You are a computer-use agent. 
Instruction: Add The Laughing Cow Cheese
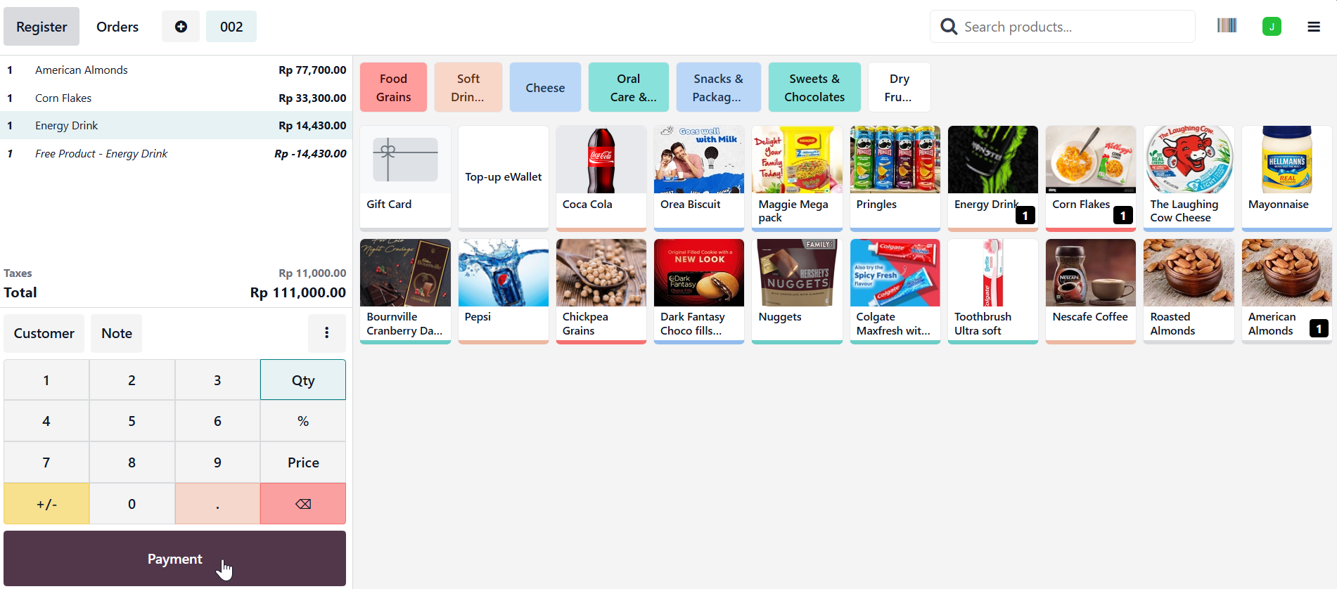[1189, 178]
